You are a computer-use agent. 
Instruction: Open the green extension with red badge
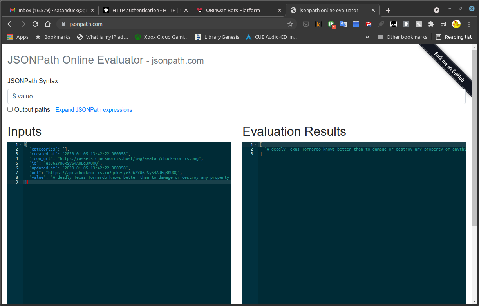point(331,24)
